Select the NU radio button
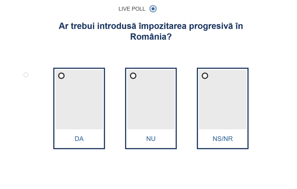The height and width of the screenshot is (189, 297). pos(133,76)
